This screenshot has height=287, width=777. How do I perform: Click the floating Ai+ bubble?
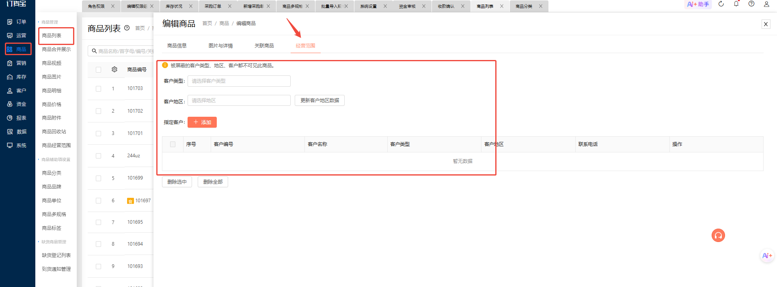pos(767,256)
